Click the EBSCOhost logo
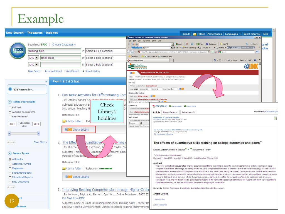 click(18, 51)
